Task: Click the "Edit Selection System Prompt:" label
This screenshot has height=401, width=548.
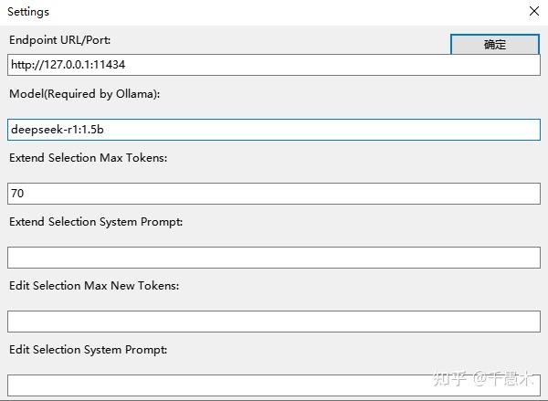Action: (x=89, y=350)
